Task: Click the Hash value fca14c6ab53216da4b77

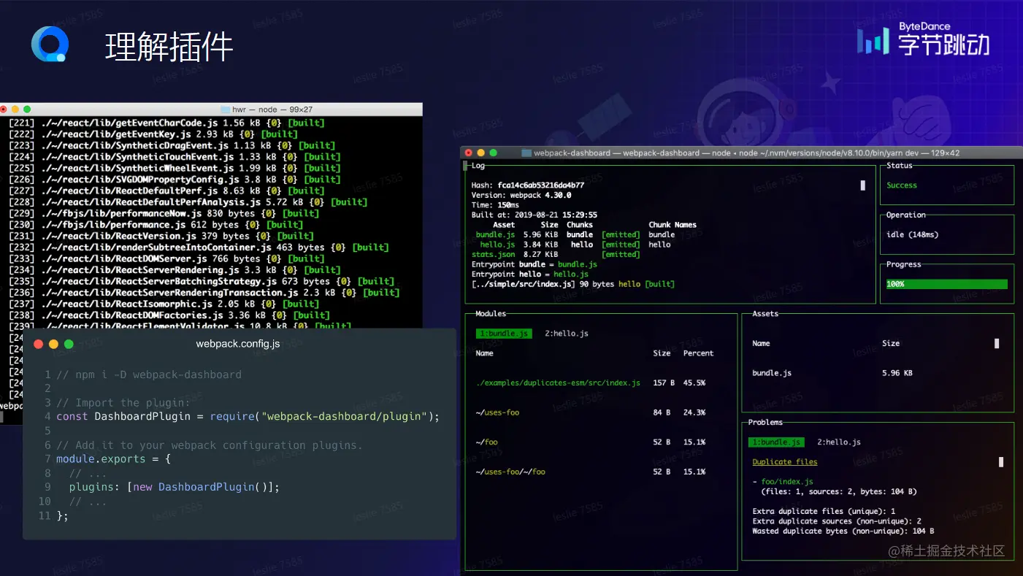Action: click(541, 185)
